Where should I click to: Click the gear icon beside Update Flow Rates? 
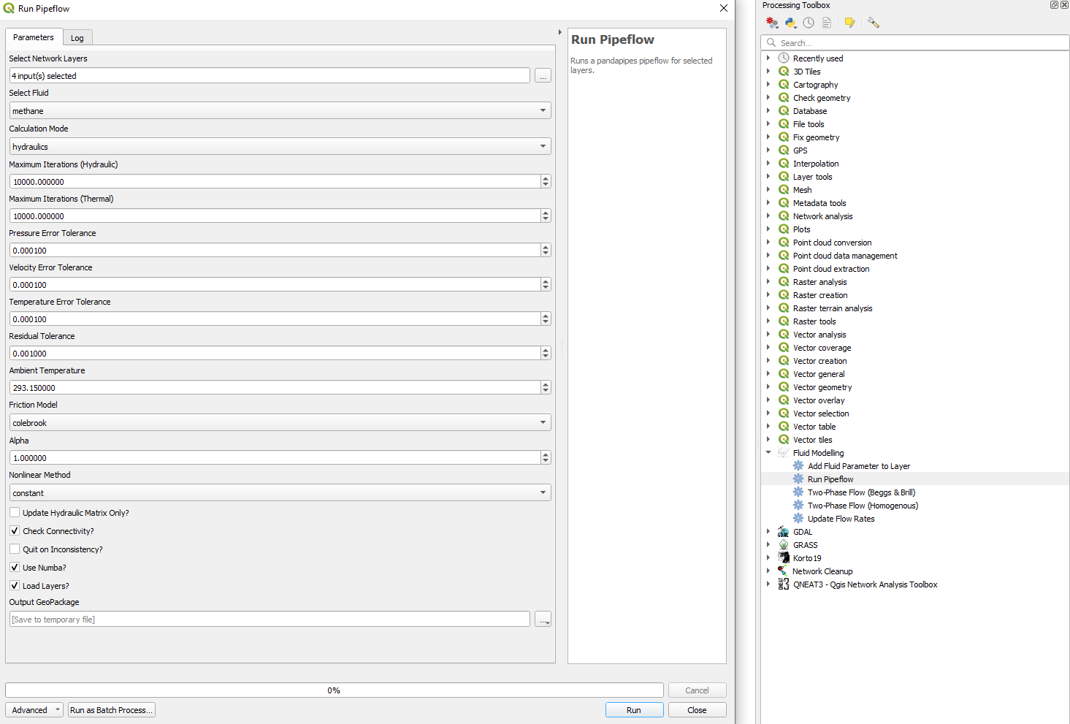(798, 519)
